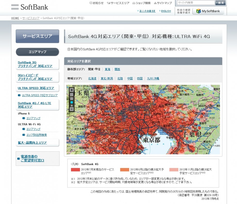Select 中国 region
Viewport: 237px width, 204px height.
[130, 78]
